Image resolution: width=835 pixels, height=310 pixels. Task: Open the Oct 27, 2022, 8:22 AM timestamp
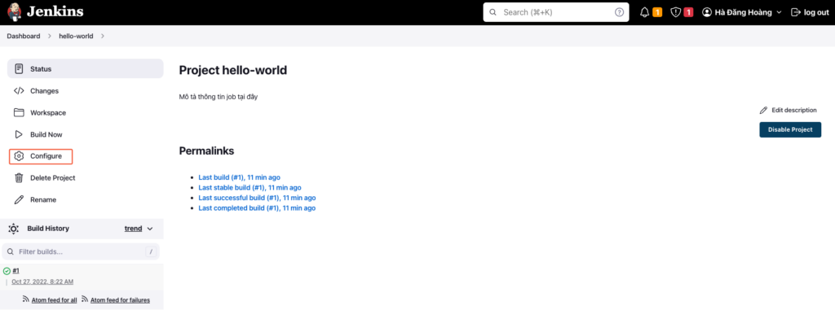42,282
